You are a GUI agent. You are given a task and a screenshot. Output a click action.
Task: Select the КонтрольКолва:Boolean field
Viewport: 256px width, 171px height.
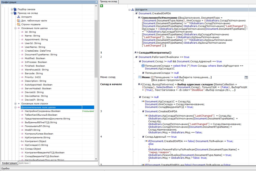39,134
